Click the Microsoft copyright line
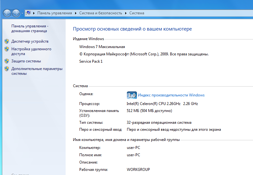 pyautogui.click(x=144, y=54)
